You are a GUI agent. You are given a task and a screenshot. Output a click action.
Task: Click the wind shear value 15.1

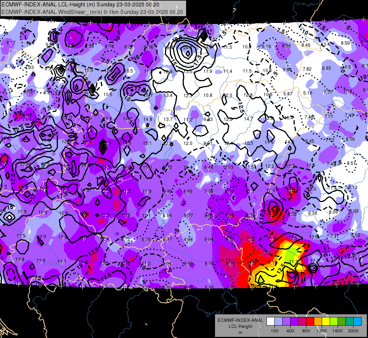pyautogui.click(x=147, y=143)
